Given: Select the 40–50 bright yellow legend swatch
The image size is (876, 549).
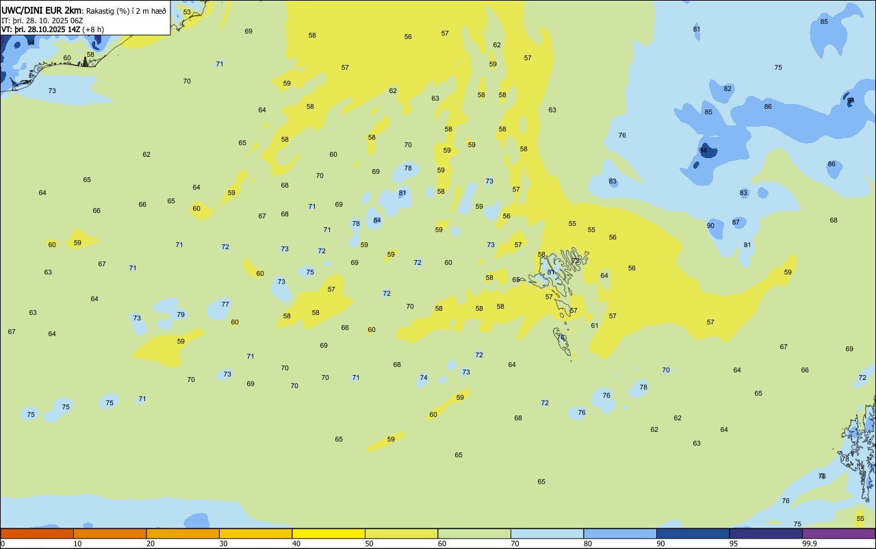Looking at the screenshot, I should pos(328,533).
